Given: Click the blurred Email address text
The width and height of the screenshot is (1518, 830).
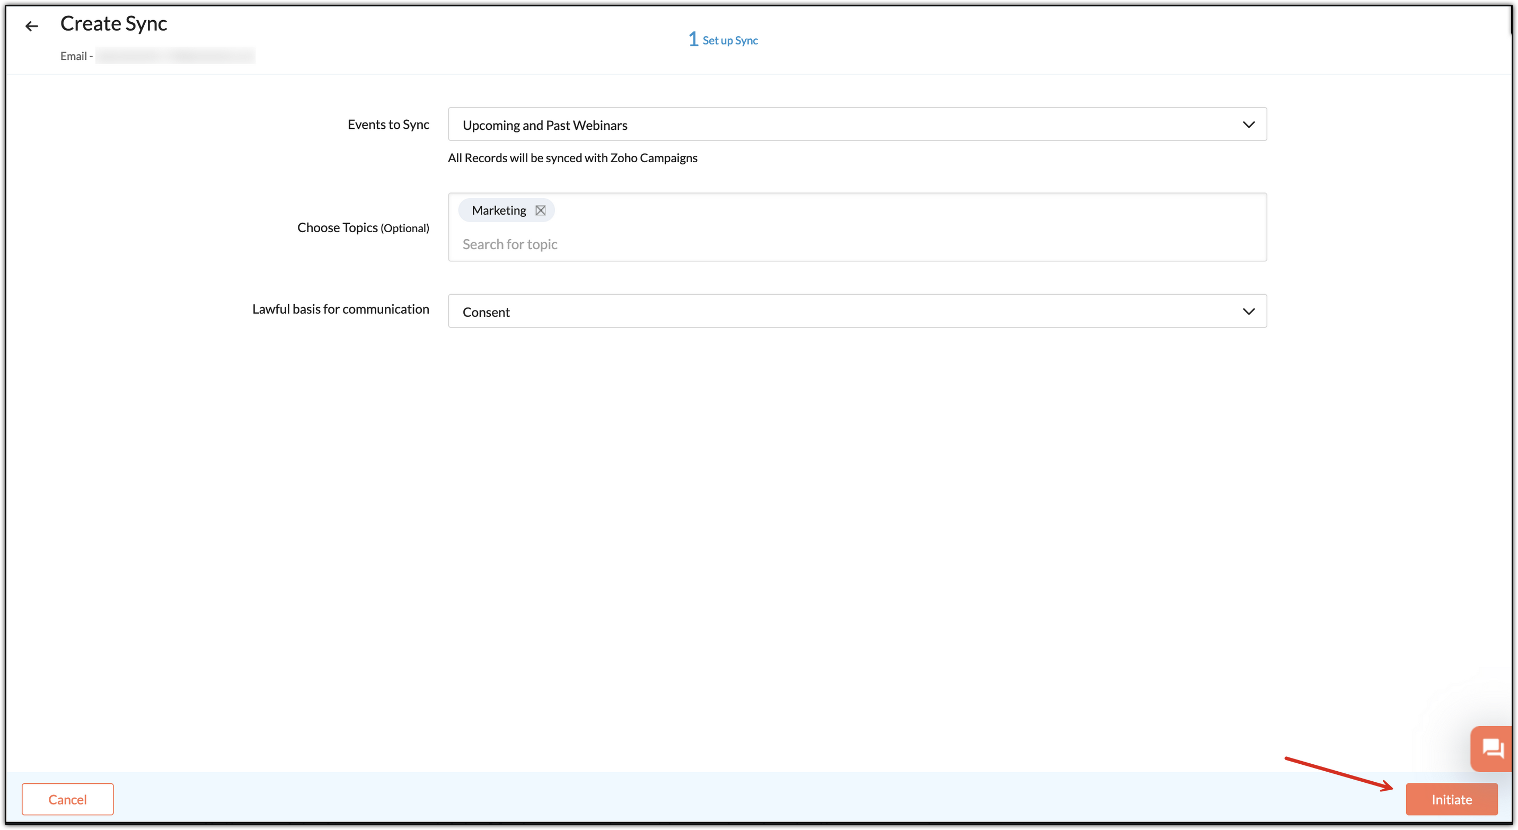Looking at the screenshot, I should click(x=175, y=56).
